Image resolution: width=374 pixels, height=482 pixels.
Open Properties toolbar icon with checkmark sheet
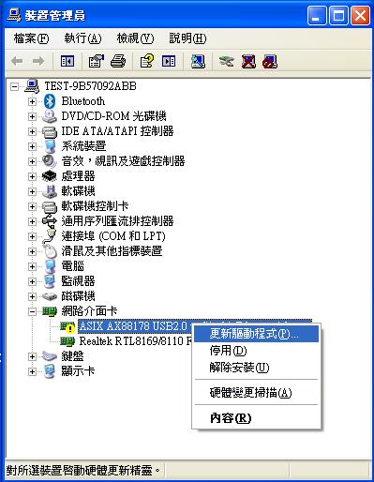tap(97, 61)
